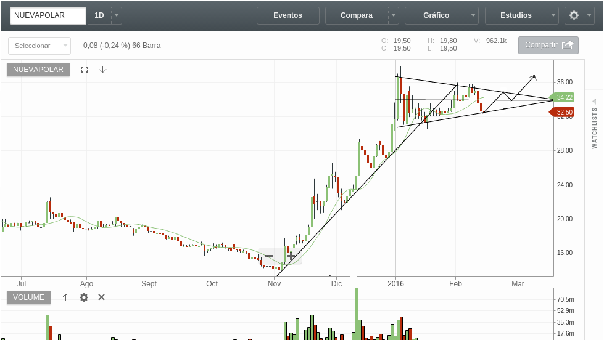Open the 1D interval dropdown arrow
Screen dimensions: 604x340
point(117,15)
